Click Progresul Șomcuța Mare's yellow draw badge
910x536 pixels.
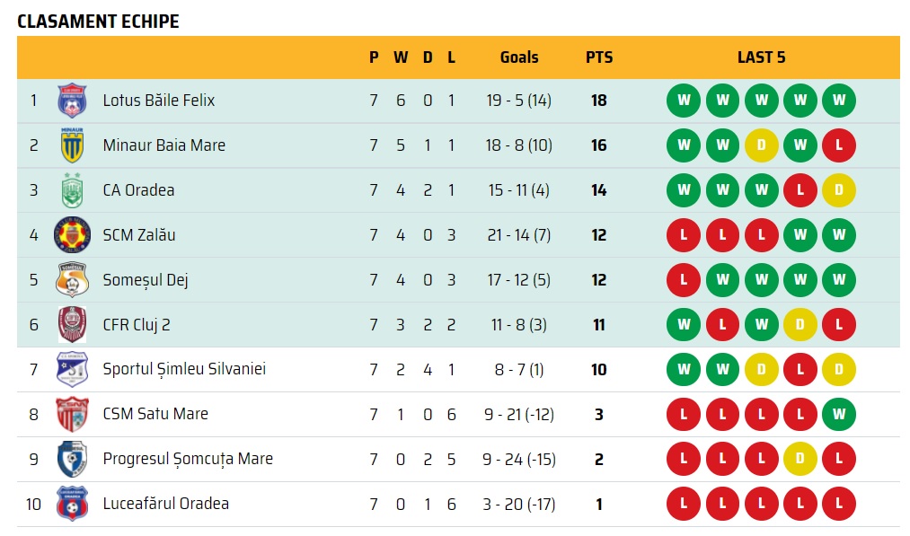coord(800,460)
